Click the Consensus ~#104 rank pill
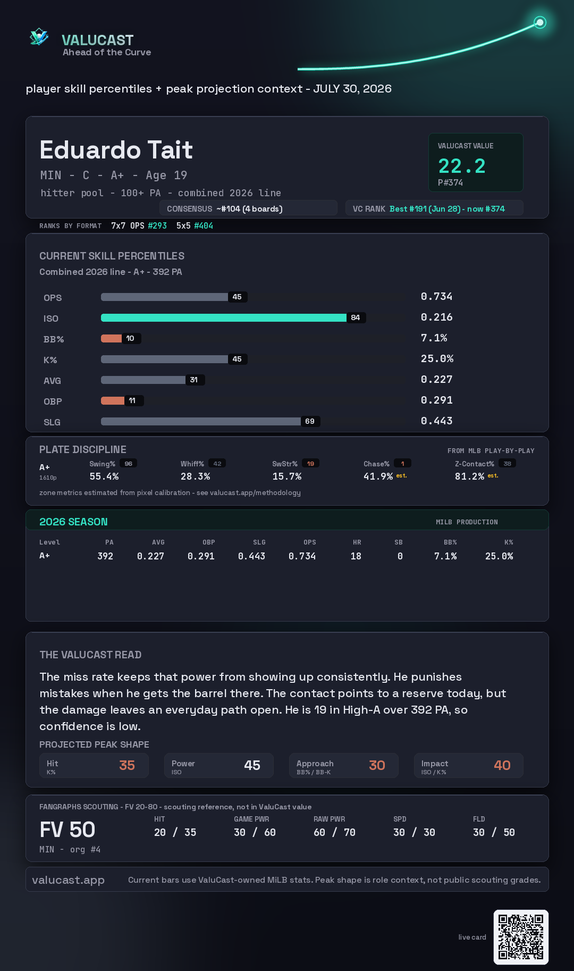Viewport: 574px width, 971px height. click(x=248, y=208)
